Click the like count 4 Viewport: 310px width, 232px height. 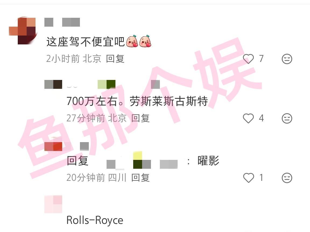pyautogui.click(x=261, y=118)
